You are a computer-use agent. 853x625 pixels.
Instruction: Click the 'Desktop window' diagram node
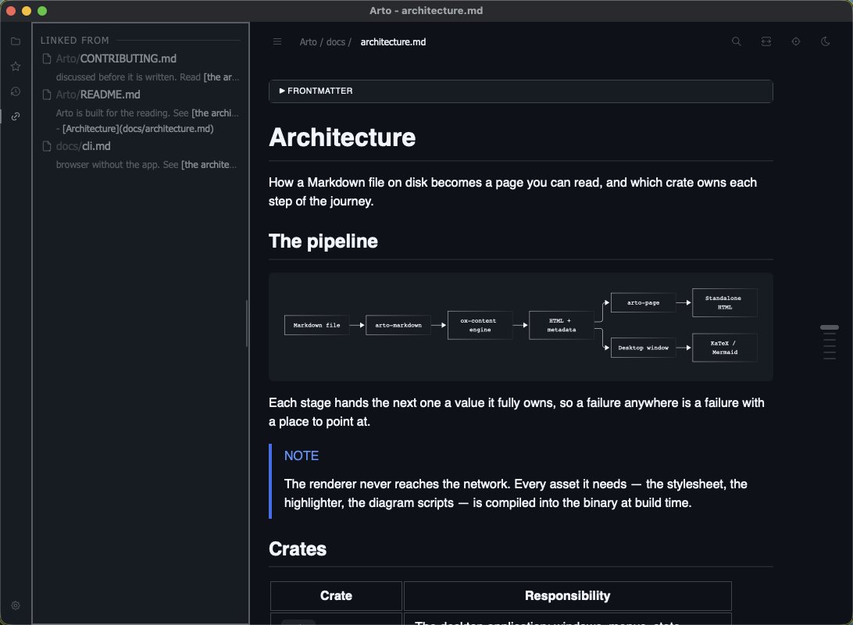click(x=643, y=348)
